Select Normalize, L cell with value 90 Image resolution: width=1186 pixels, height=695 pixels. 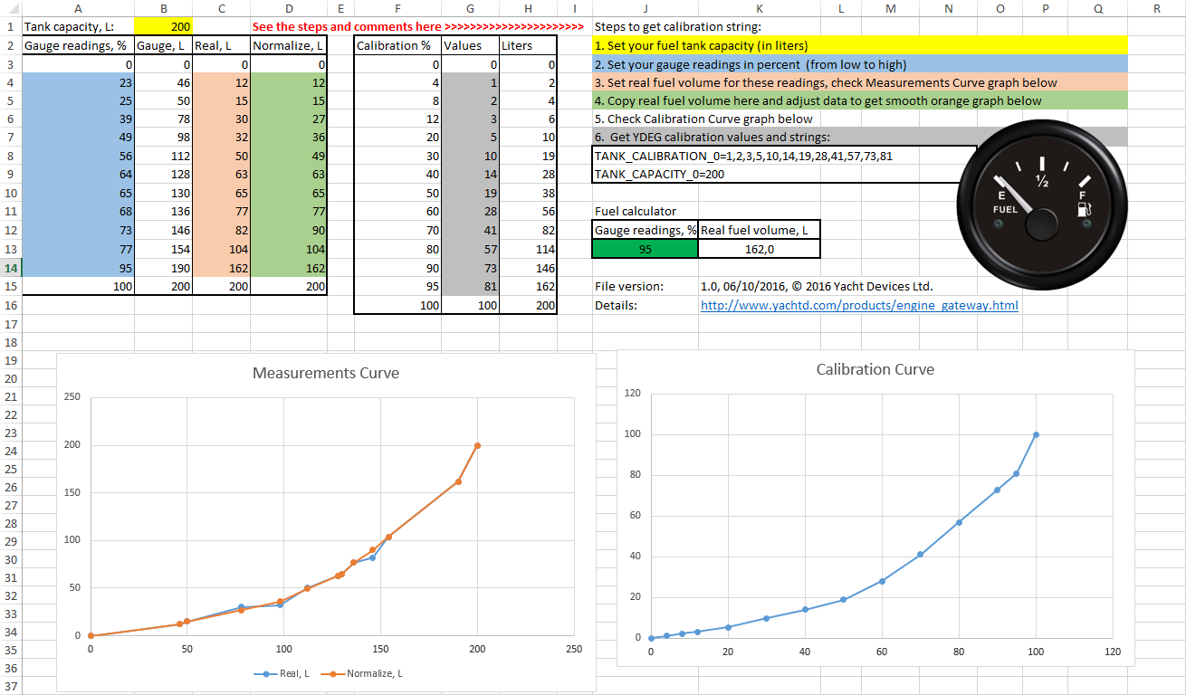pos(288,231)
